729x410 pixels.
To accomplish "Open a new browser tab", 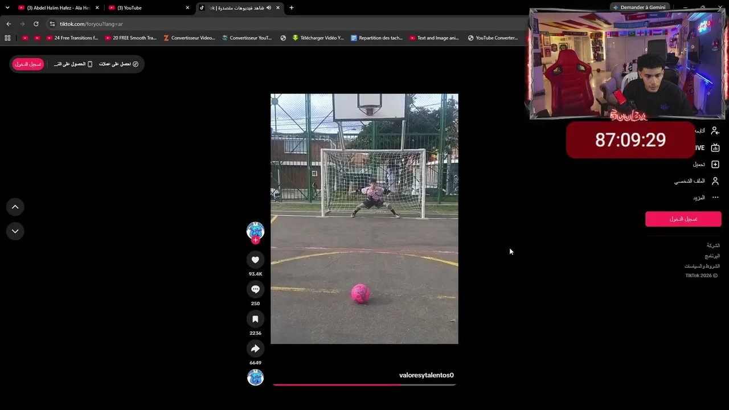I will pyautogui.click(x=292, y=8).
